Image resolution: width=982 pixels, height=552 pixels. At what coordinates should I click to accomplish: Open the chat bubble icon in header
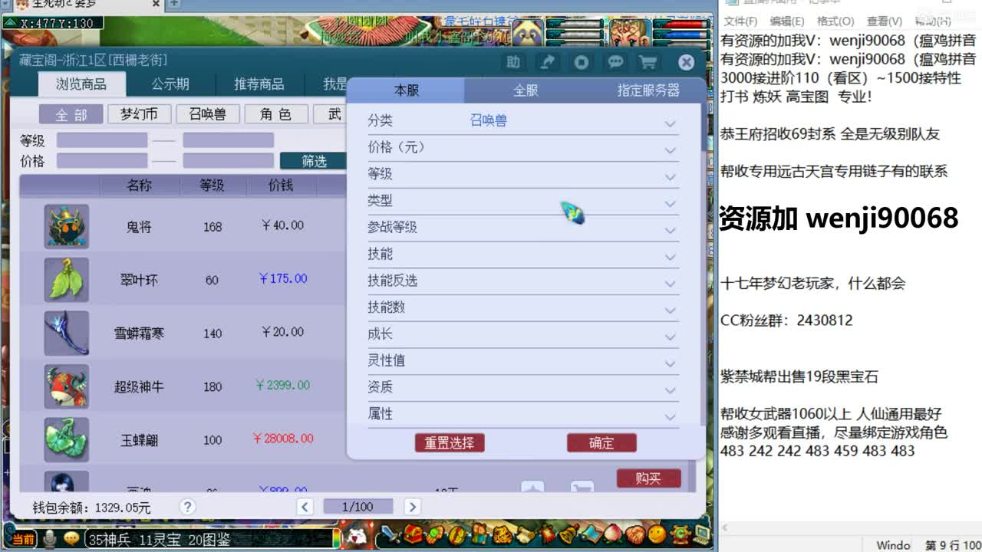[x=615, y=62]
